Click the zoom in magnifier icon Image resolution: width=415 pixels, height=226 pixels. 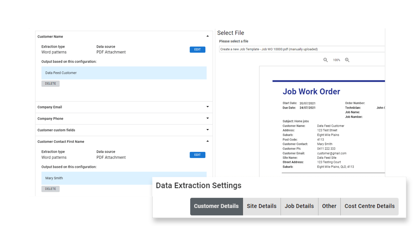[347, 60]
